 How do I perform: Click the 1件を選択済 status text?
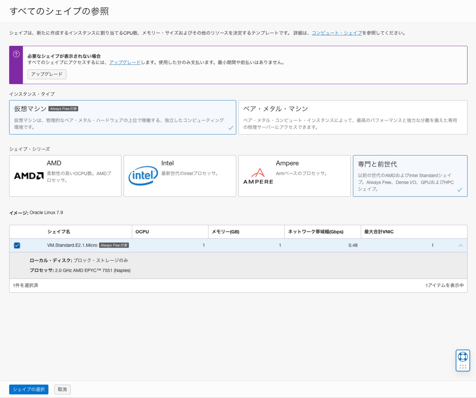point(26,285)
